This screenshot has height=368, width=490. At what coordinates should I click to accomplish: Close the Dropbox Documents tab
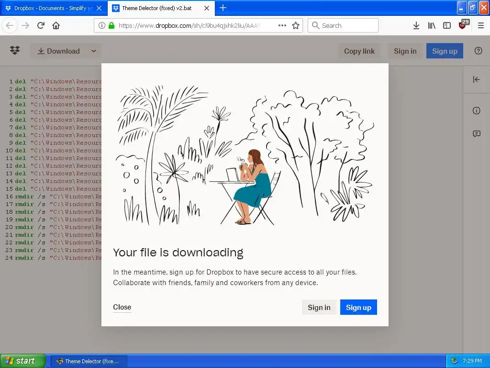pos(99,8)
